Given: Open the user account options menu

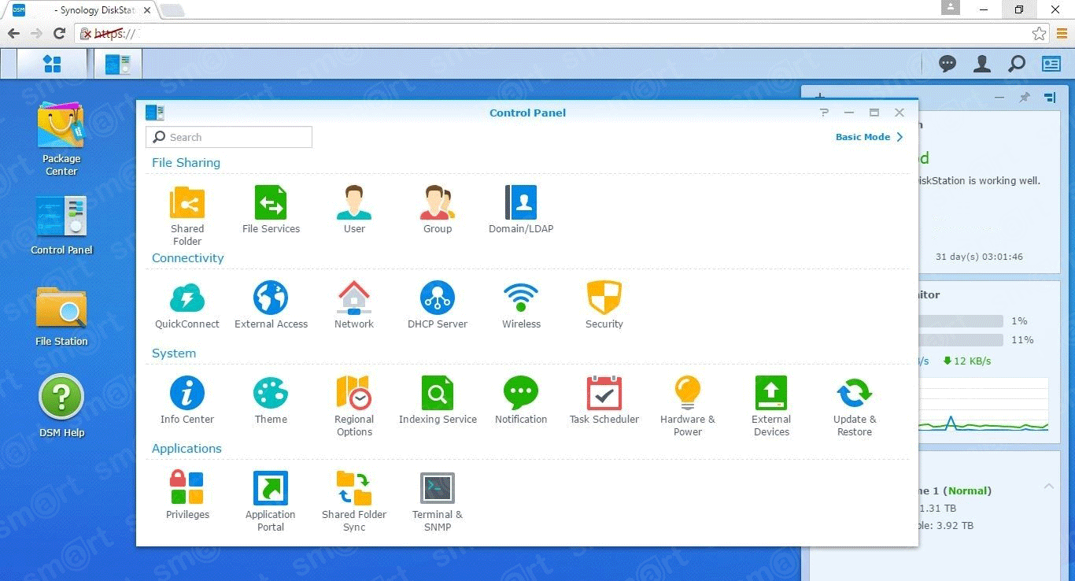Looking at the screenshot, I should point(982,64).
